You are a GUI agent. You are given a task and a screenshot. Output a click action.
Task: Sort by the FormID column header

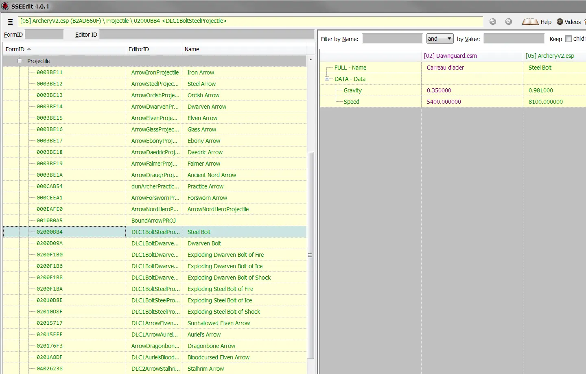coord(64,49)
